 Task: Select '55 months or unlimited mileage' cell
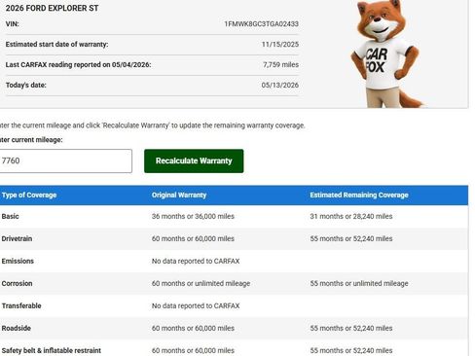click(359, 283)
